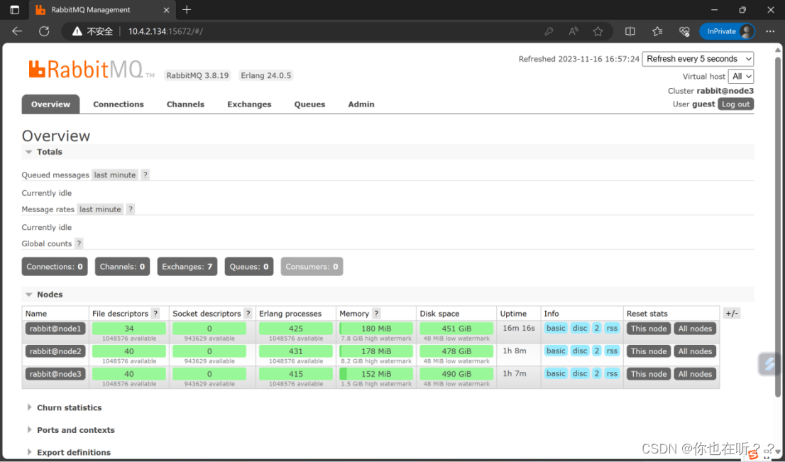Open the Virtual host selector
This screenshot has height=462, width=785.
[741, 76]
